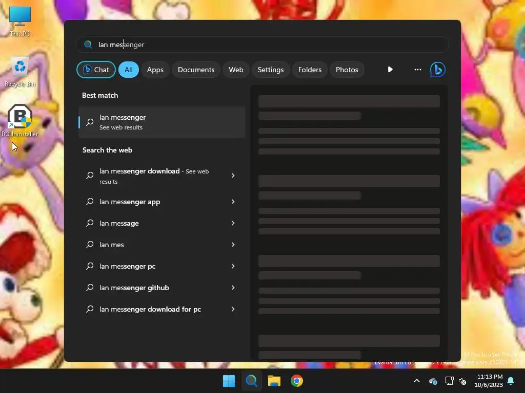Select the All filter tab
This screenshot has width=525, height=393.
coord(129,70)
